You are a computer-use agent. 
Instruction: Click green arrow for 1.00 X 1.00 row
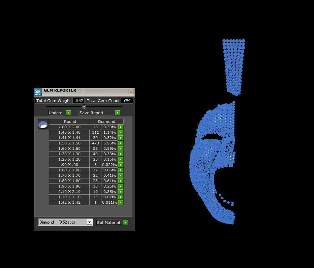(120, 170)
